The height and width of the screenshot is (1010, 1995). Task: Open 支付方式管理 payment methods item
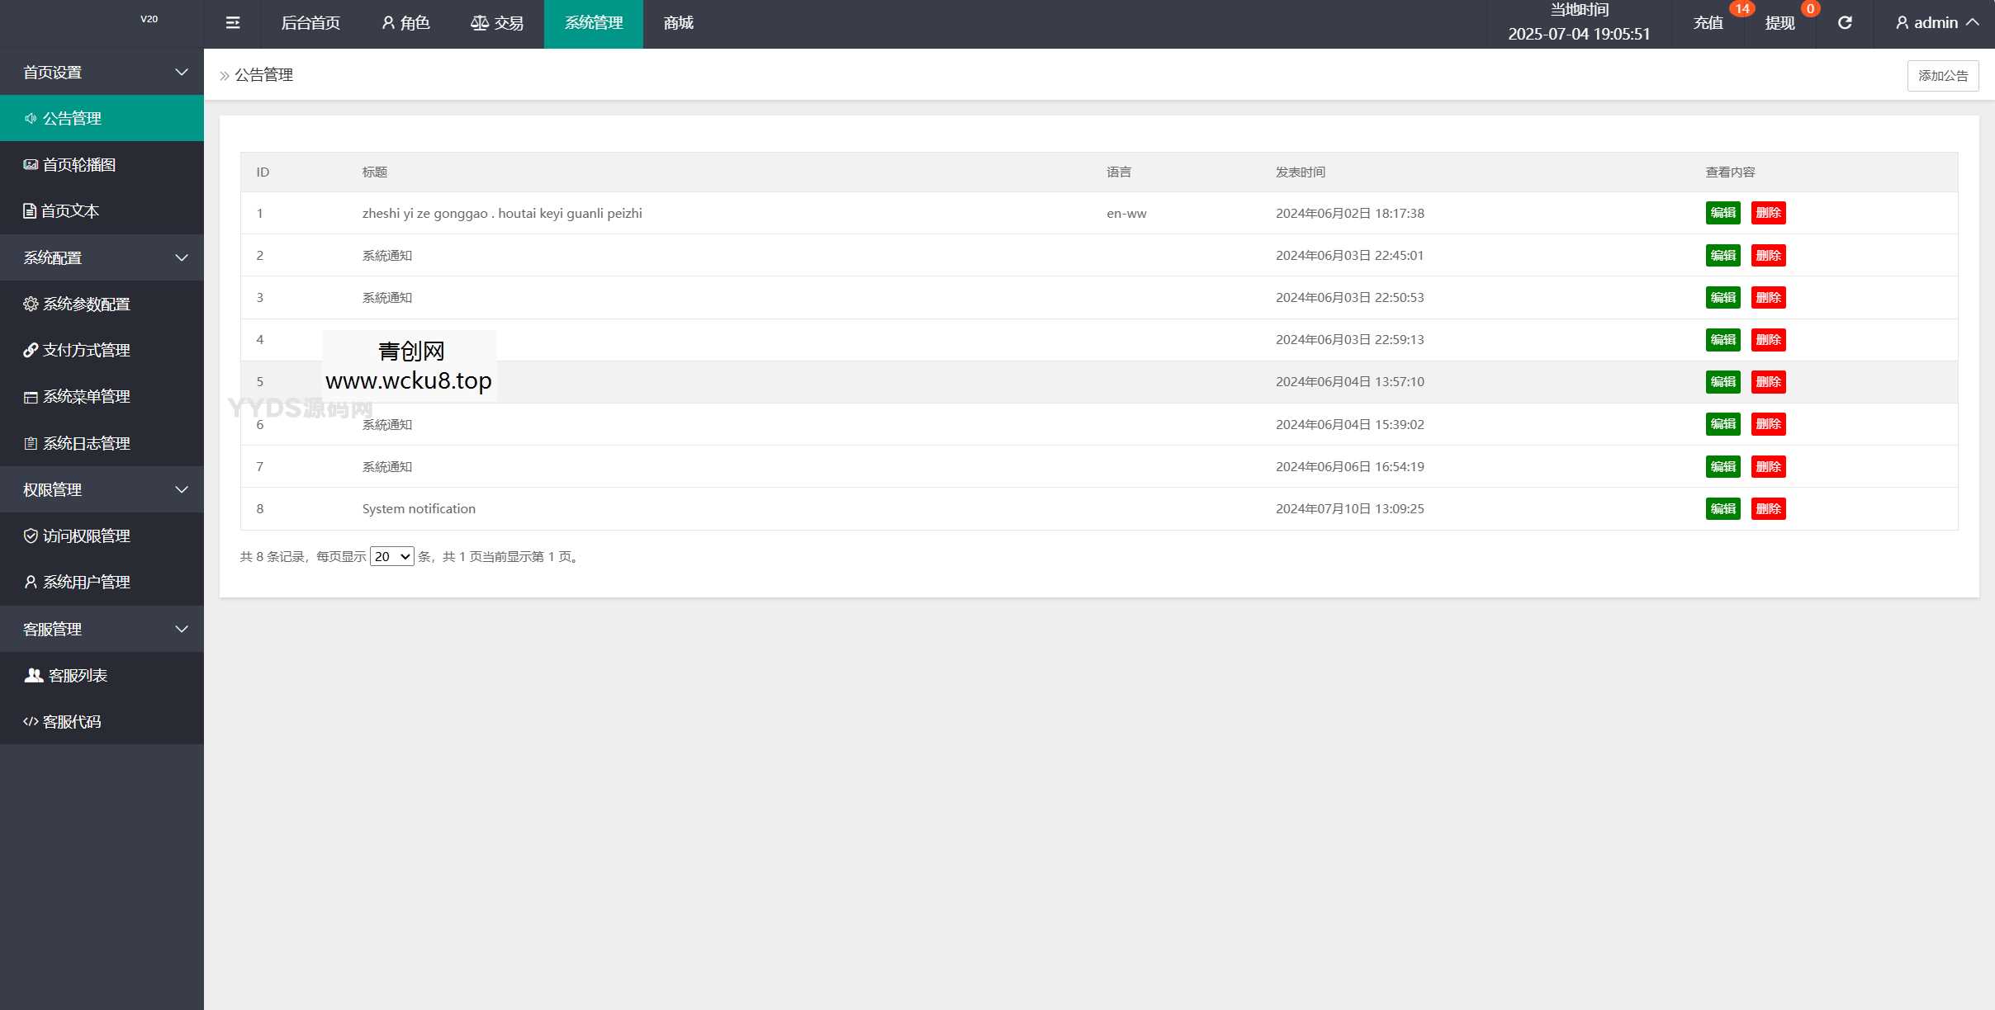click(86, 350)
